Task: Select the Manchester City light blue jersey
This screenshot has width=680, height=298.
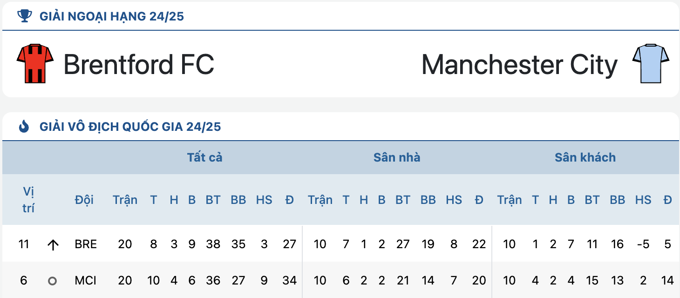Action: [651, 64]
